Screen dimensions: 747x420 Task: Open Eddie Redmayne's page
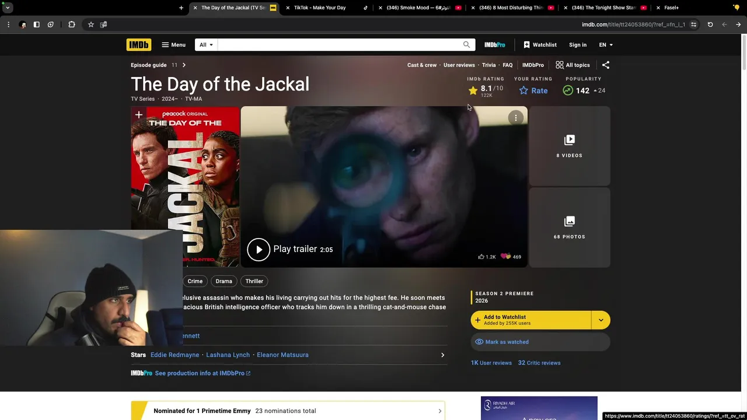pyautogui.click(x=174, y=355)
